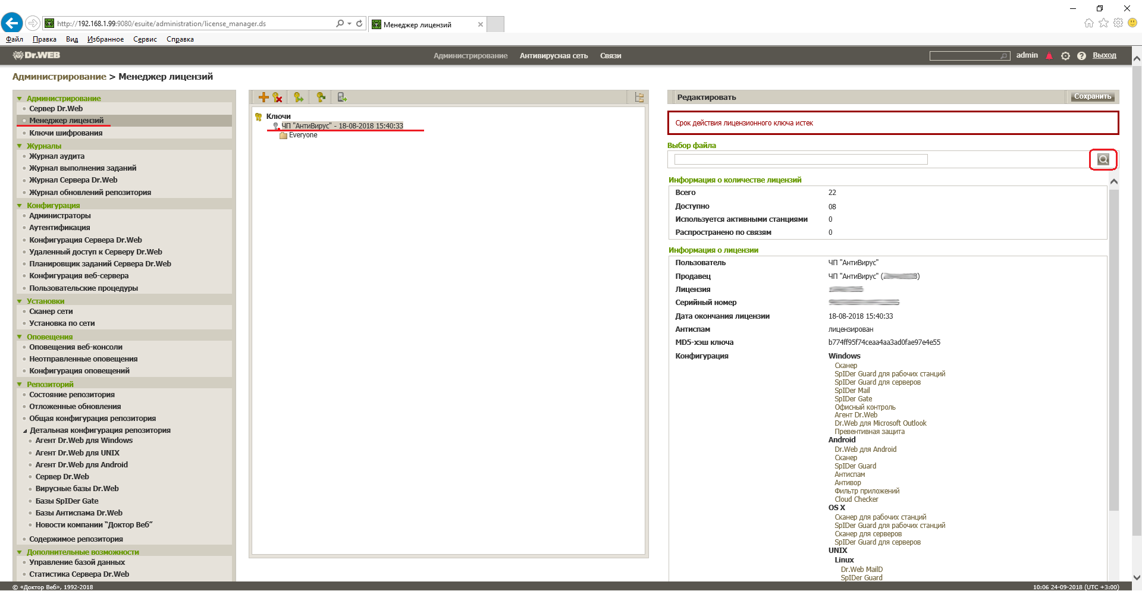Open the address bar search dropdown arrow
This screenshot has height=591, width=1142.
349,23
